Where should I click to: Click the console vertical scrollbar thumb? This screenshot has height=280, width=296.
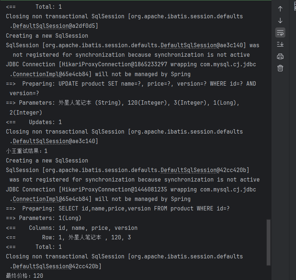[x=269, y=242]
